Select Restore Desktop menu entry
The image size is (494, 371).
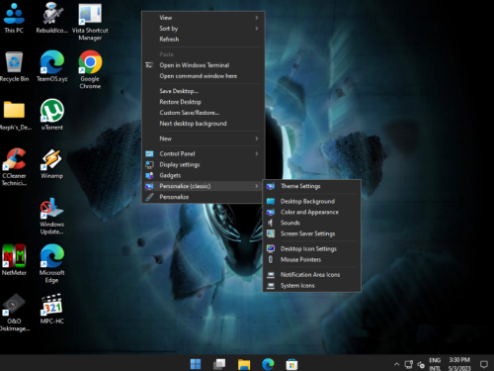204,102
